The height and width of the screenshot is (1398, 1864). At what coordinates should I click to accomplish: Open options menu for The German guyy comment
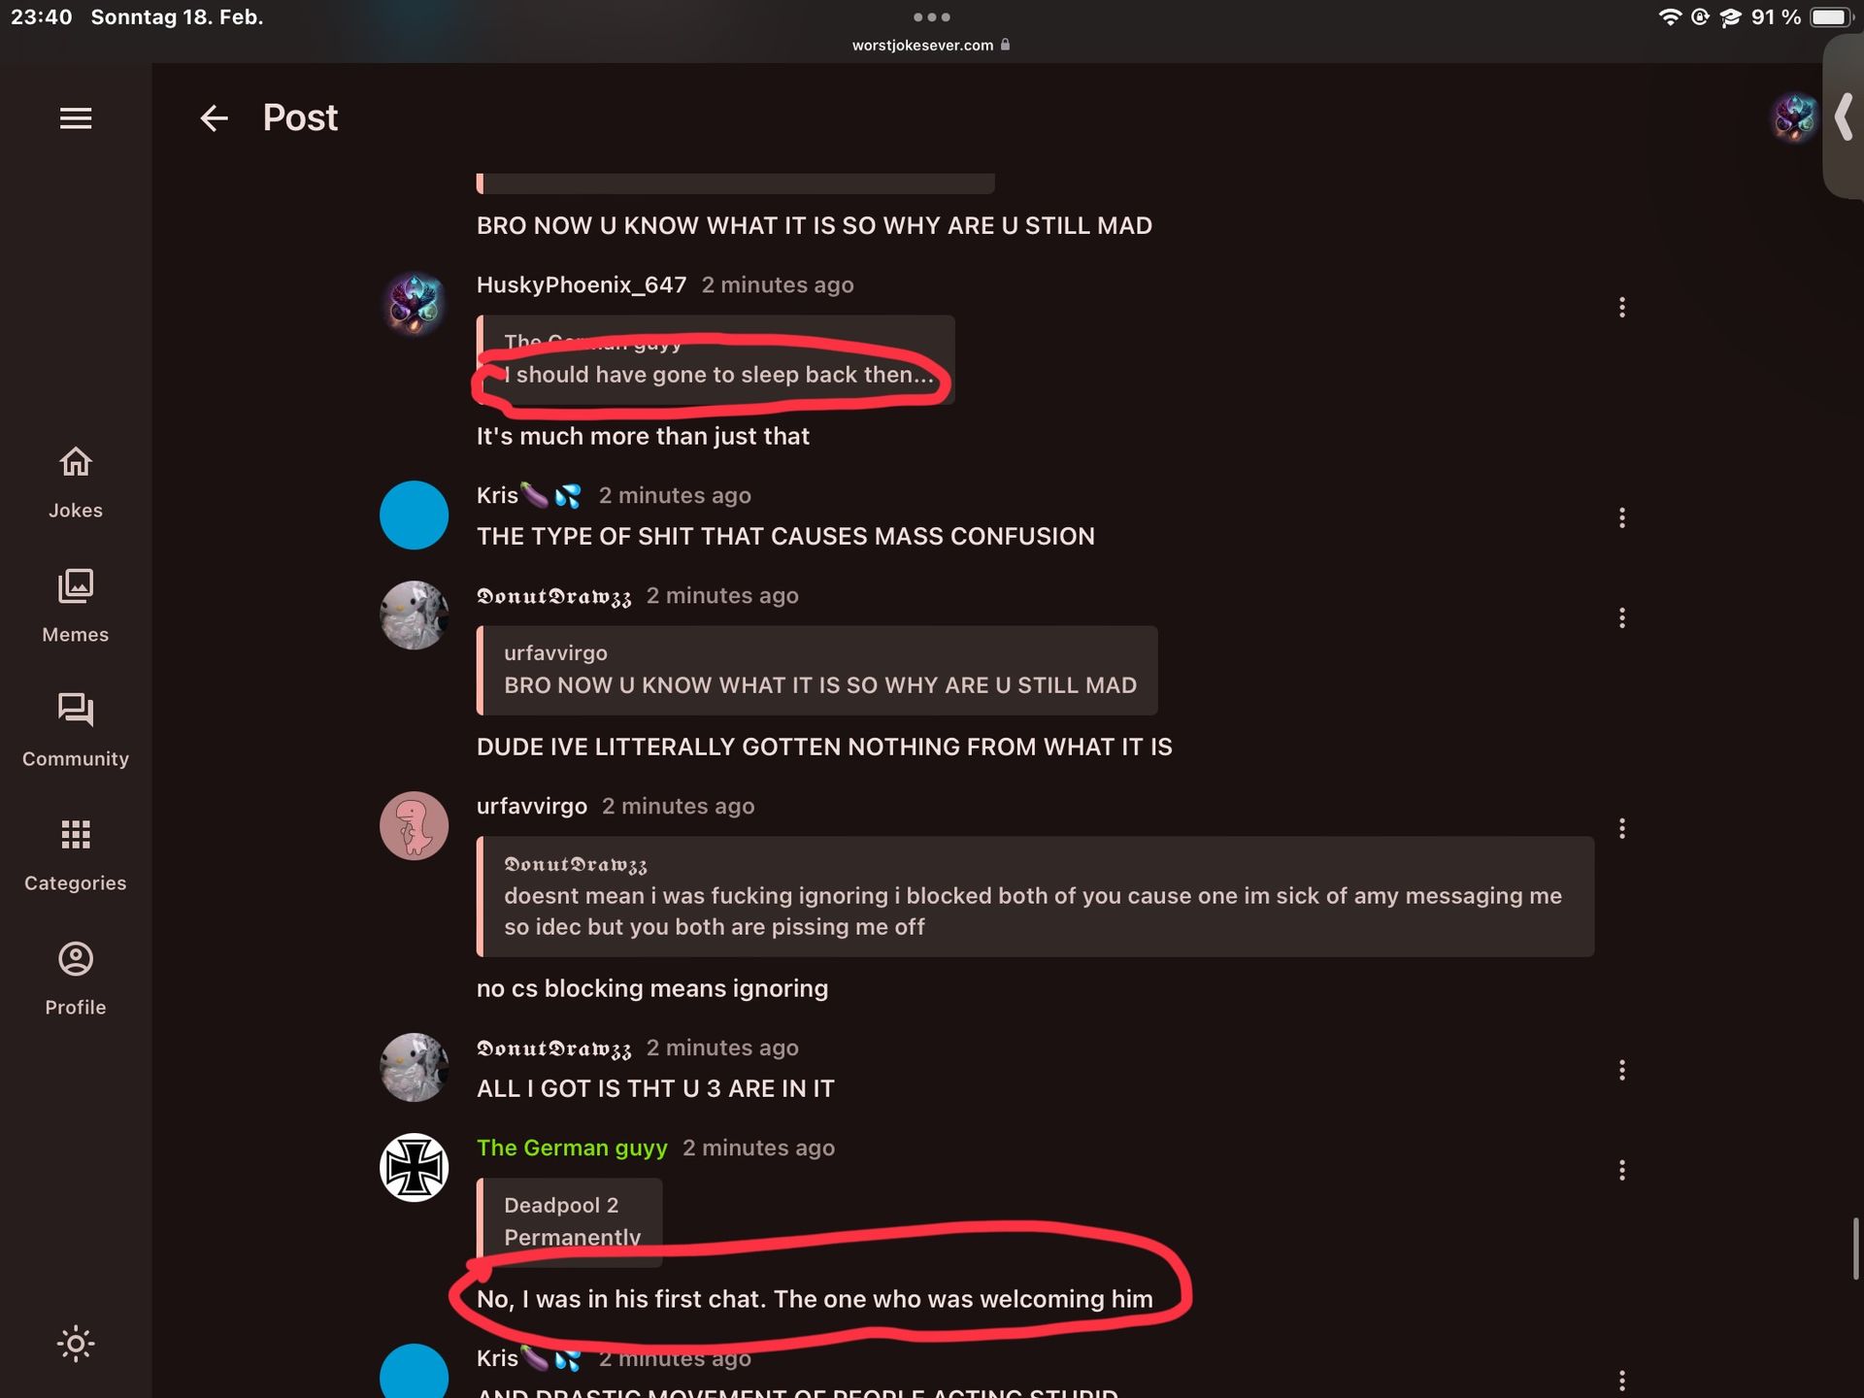click(1621, 1170)
